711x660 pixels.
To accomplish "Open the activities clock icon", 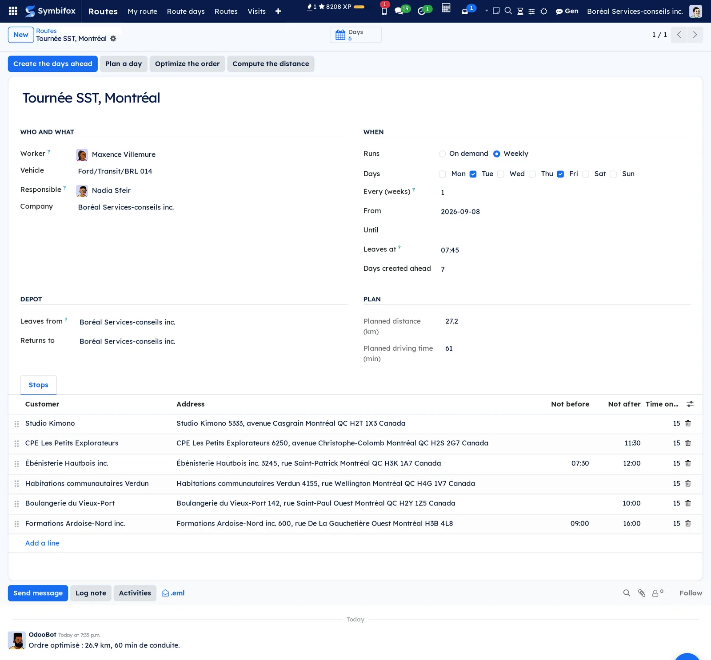I will pos(422,11).
